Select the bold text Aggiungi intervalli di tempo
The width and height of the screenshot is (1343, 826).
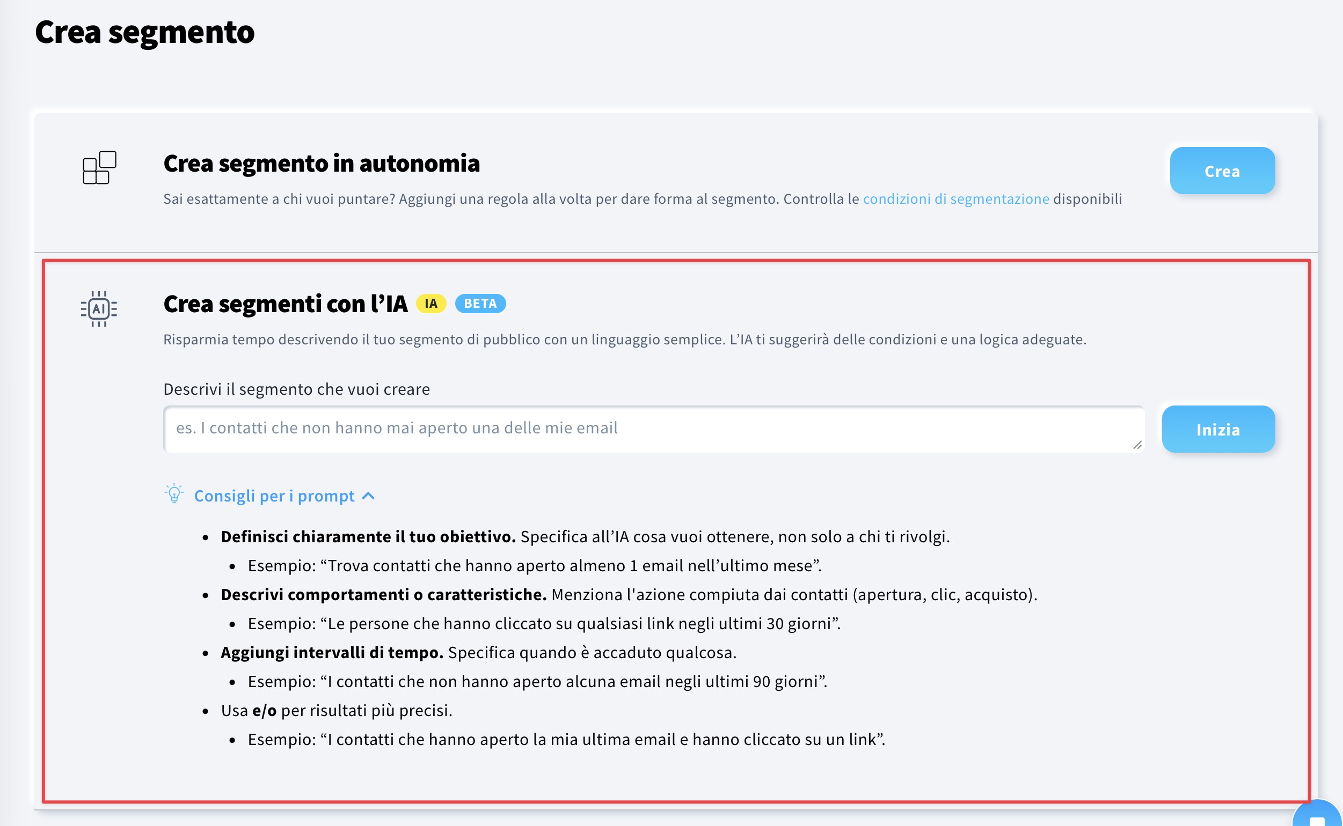pyautogui.click(x=331, y=652)
